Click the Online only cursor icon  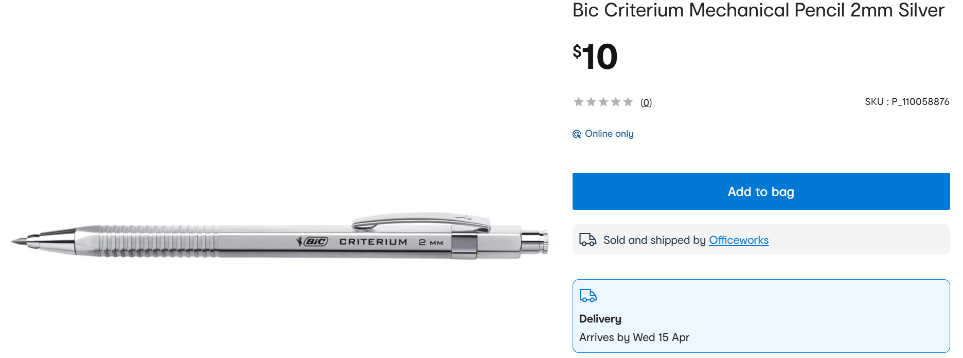(x=577, y=134)
